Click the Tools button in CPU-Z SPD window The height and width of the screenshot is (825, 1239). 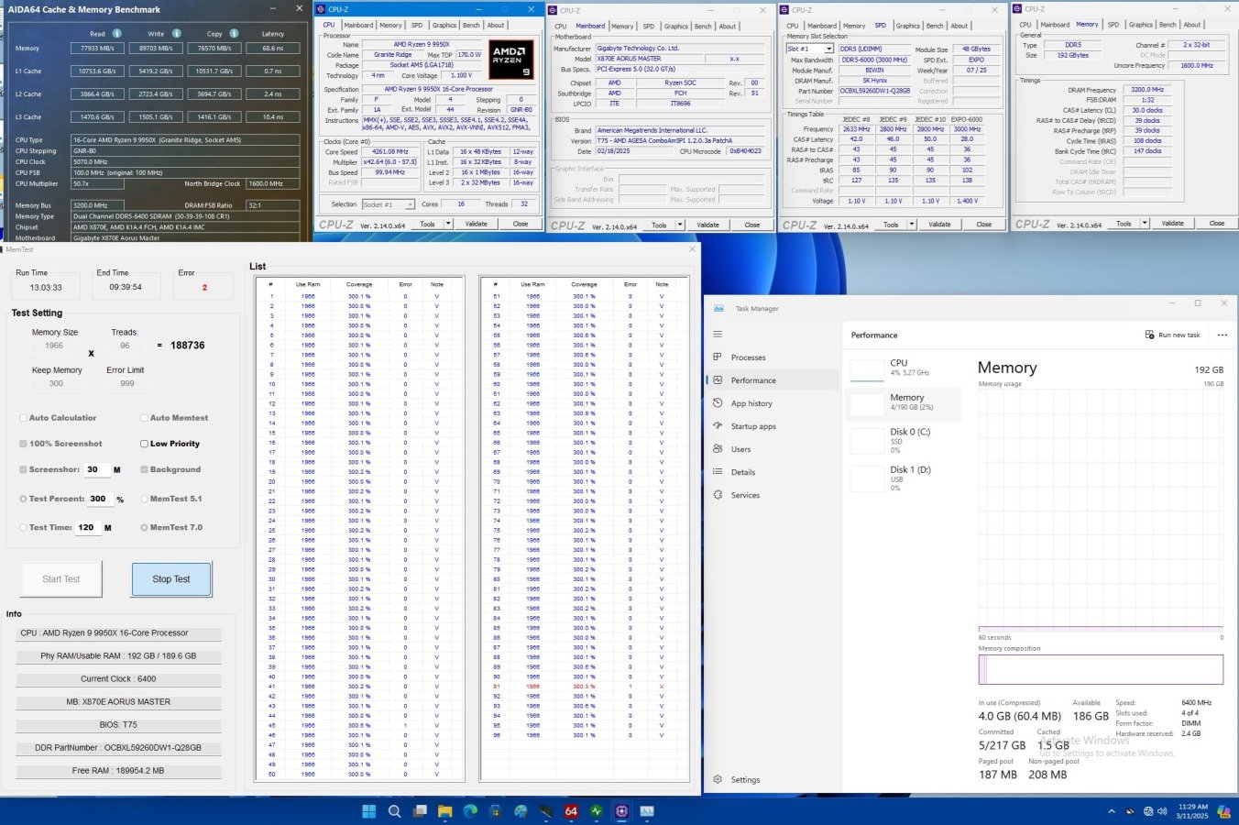pos(891,225)
